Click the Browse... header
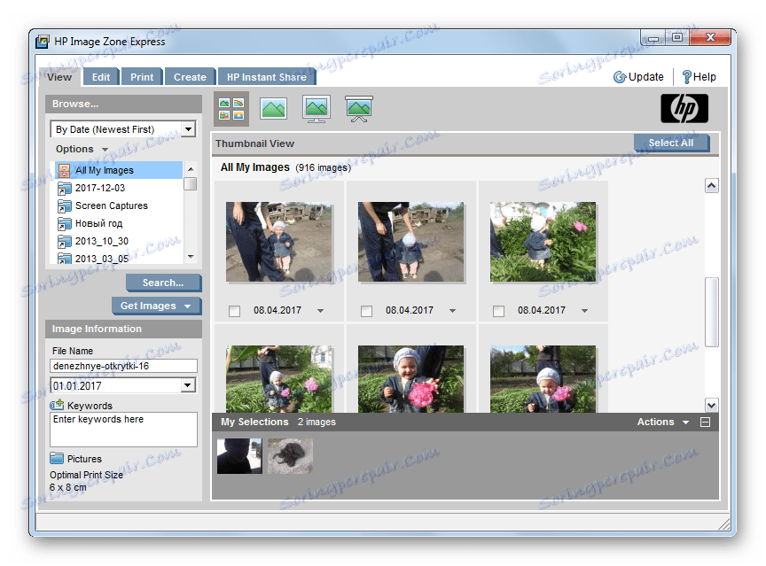This screenshot has height=566, width=766. click(123, 104)
